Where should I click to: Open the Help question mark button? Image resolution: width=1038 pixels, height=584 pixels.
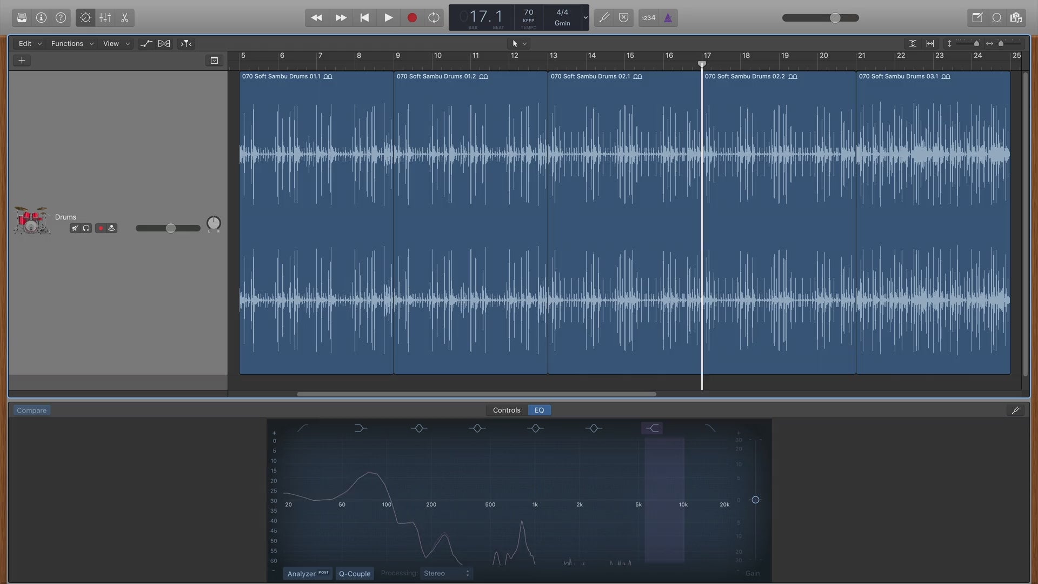coord(61,18)
